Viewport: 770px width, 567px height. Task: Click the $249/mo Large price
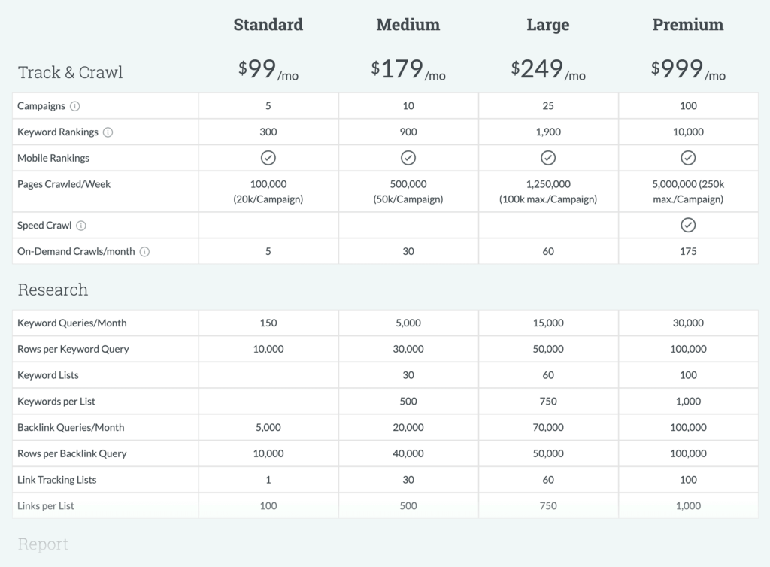click(548, 69)
